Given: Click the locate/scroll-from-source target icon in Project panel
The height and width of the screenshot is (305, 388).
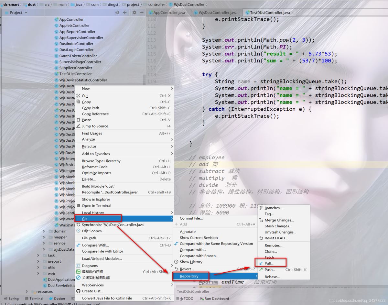Looking at the screenshot, I should pos(117,13).
